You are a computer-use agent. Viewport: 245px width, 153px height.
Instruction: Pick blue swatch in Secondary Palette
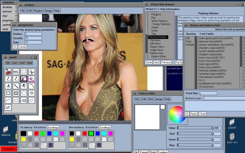coord(98,133)
